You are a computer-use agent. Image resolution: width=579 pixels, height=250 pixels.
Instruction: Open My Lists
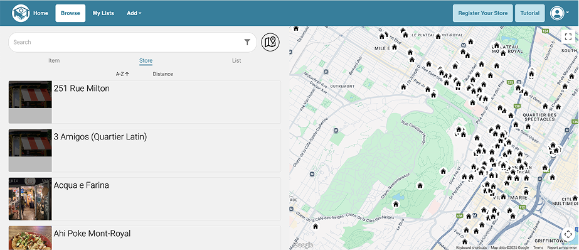click(103, 13)
